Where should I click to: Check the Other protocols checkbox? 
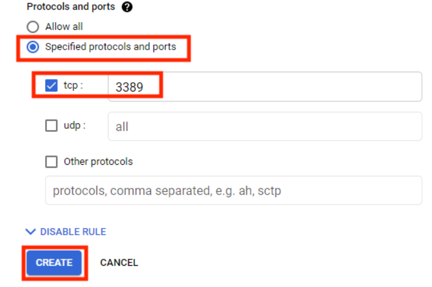[x=51, y=162]
